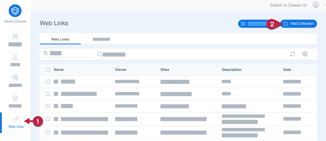Image resolution: width=326 pixels, height=141 pixels.
Task: Click the Add Collection button
Action: point(299,24)
